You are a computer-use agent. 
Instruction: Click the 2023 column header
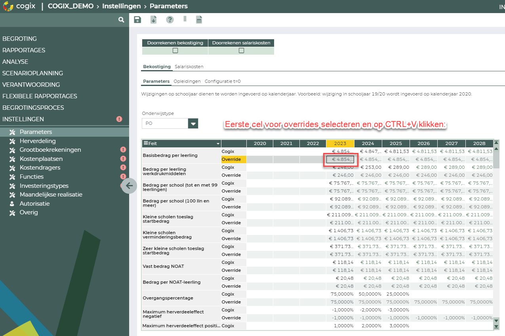pyautogui.click(x=340, y=143)
